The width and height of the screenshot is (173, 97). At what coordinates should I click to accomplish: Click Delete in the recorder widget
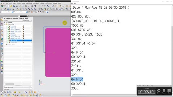tap(159, 91)
